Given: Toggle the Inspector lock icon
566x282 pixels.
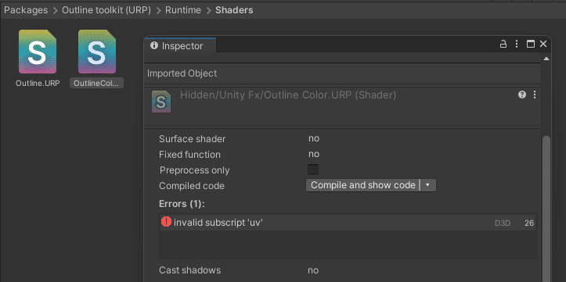Looking at the screenshot, I should pyautogui.click(x=503, y=45).
